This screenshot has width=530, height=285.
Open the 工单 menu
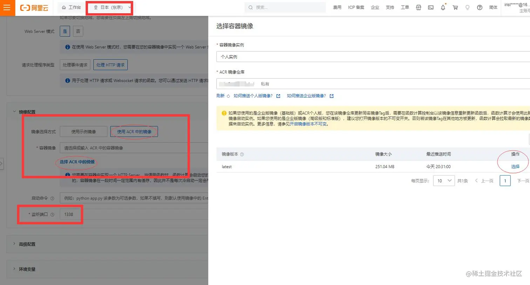coord(405,7)
